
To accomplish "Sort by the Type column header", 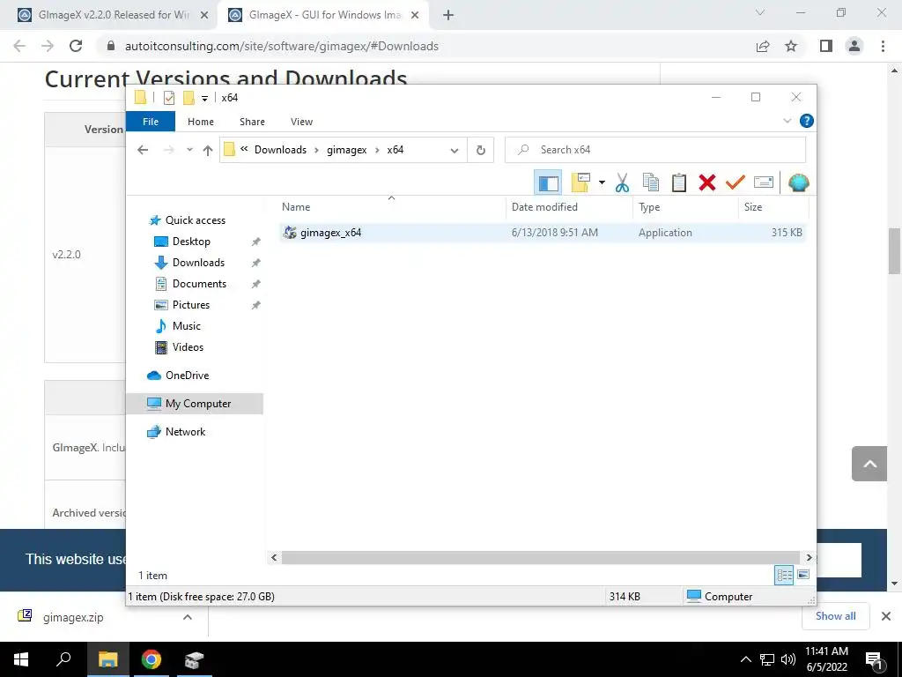I will [x=685, y=206].
